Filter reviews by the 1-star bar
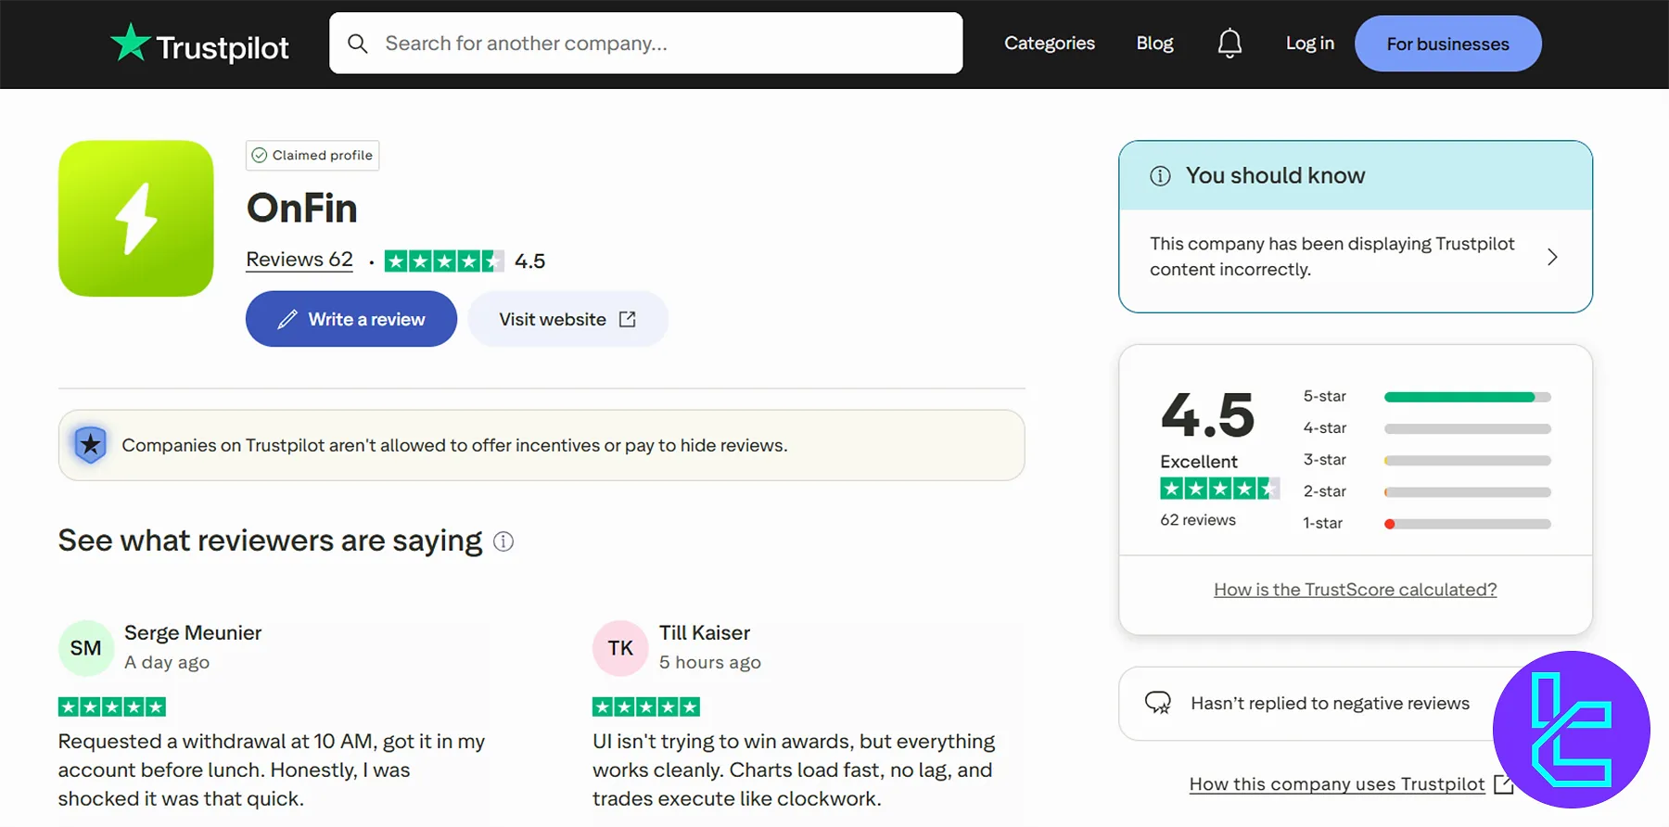Viewport: 1669px width, 827px height. (x=1467, y=524)
